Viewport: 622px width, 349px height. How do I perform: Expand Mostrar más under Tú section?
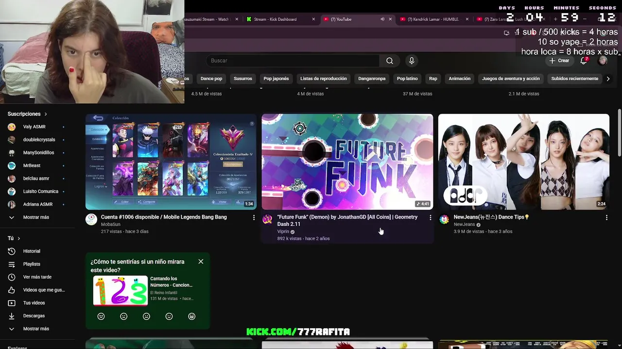pos(36,329)
